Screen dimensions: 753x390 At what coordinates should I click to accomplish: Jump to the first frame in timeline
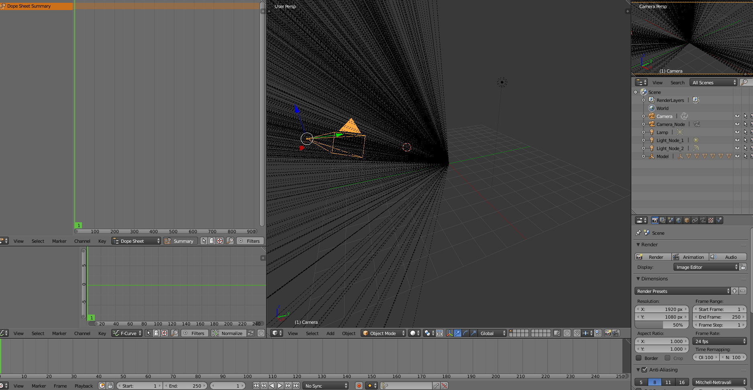pyautogui.click(x=256, y=386)
